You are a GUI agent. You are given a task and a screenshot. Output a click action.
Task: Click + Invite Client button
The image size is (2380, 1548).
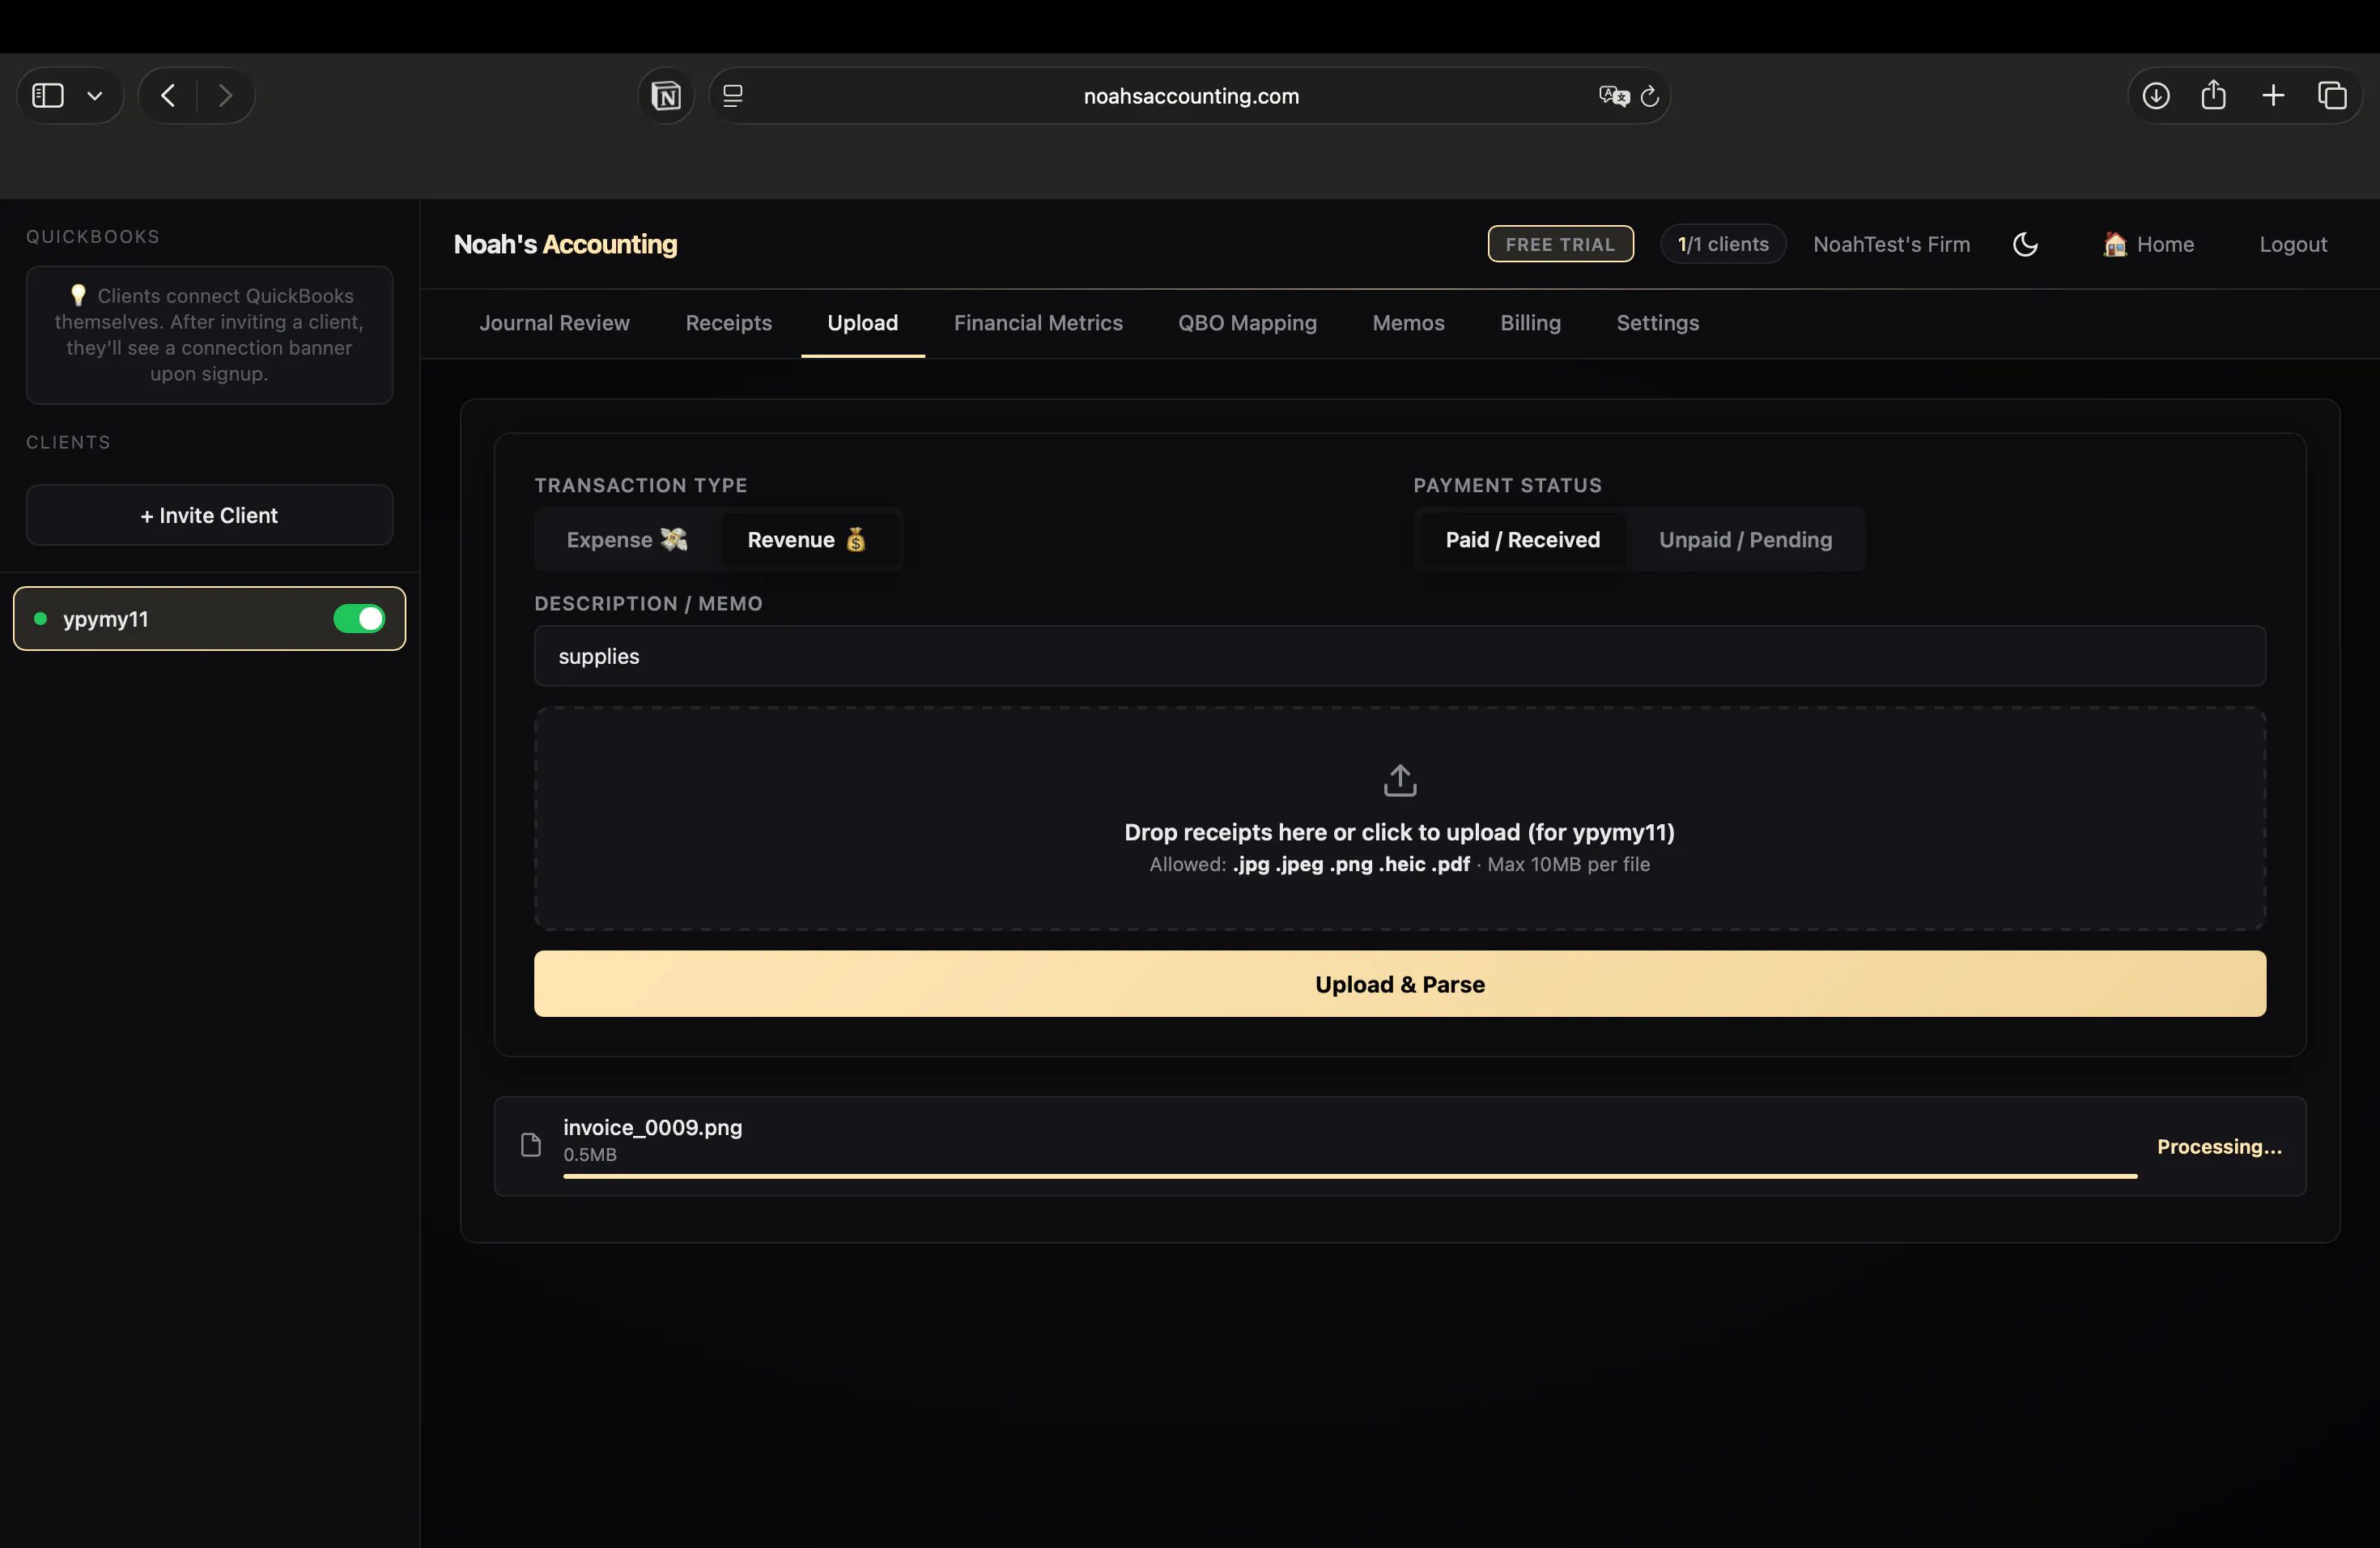pos(209,516)
